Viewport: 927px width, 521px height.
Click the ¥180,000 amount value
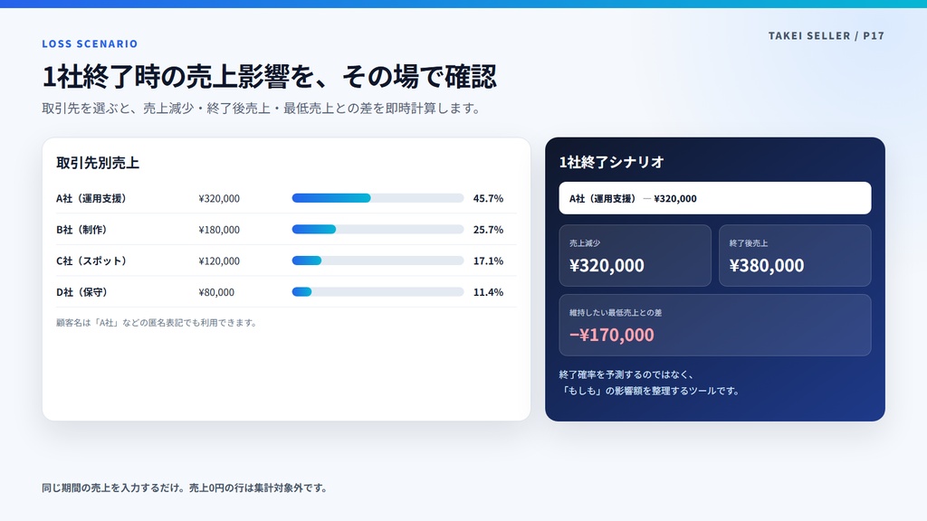[219, 230]
